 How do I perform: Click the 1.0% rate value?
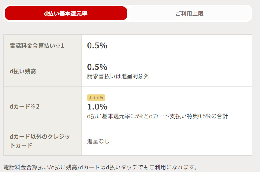point(97,107)
